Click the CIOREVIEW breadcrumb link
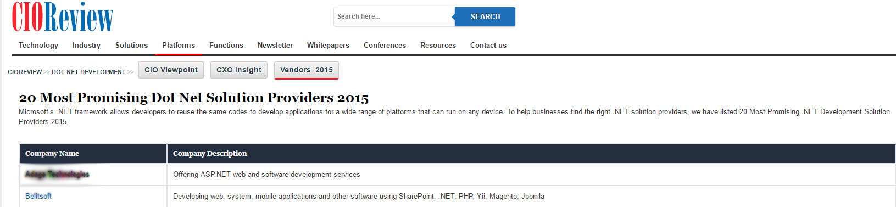This screenshot has width=896, height=207. (x=25, y=72)
